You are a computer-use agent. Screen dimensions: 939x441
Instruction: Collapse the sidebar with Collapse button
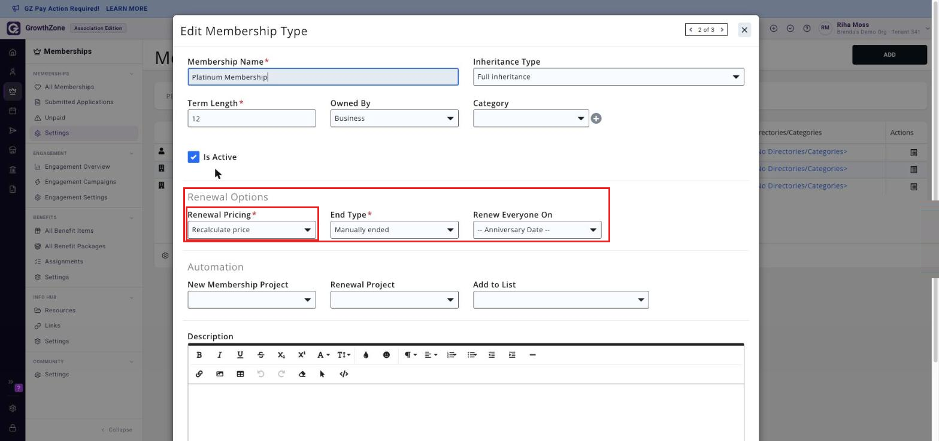tap(117, 430)
